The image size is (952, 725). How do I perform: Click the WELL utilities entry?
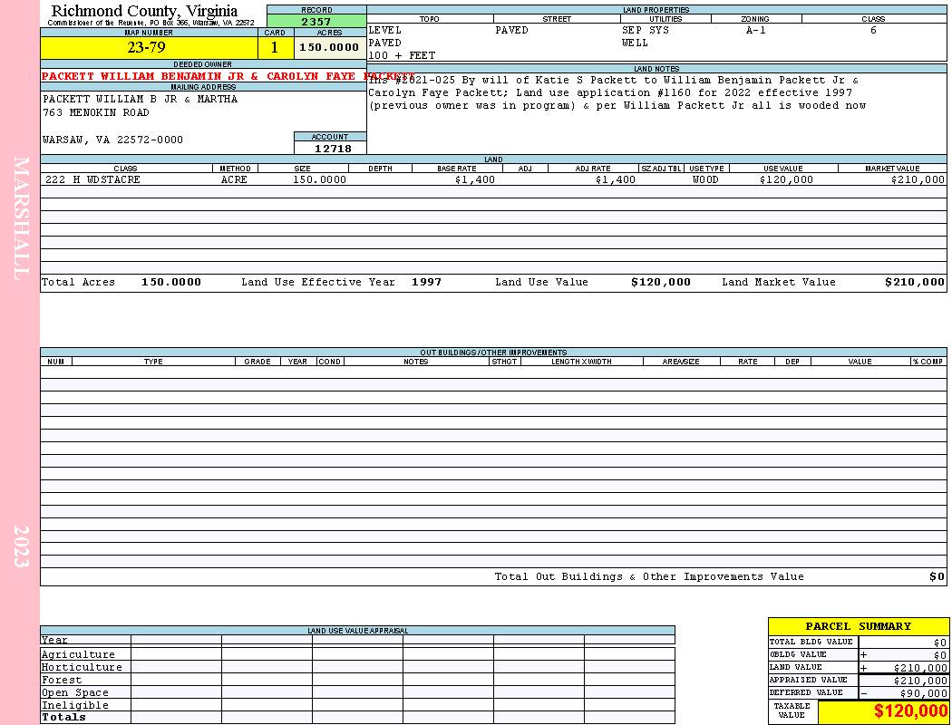click(635, 43)
